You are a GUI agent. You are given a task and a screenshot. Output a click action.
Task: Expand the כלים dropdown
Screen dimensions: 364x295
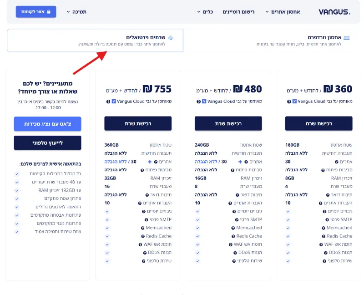[205, 12]
